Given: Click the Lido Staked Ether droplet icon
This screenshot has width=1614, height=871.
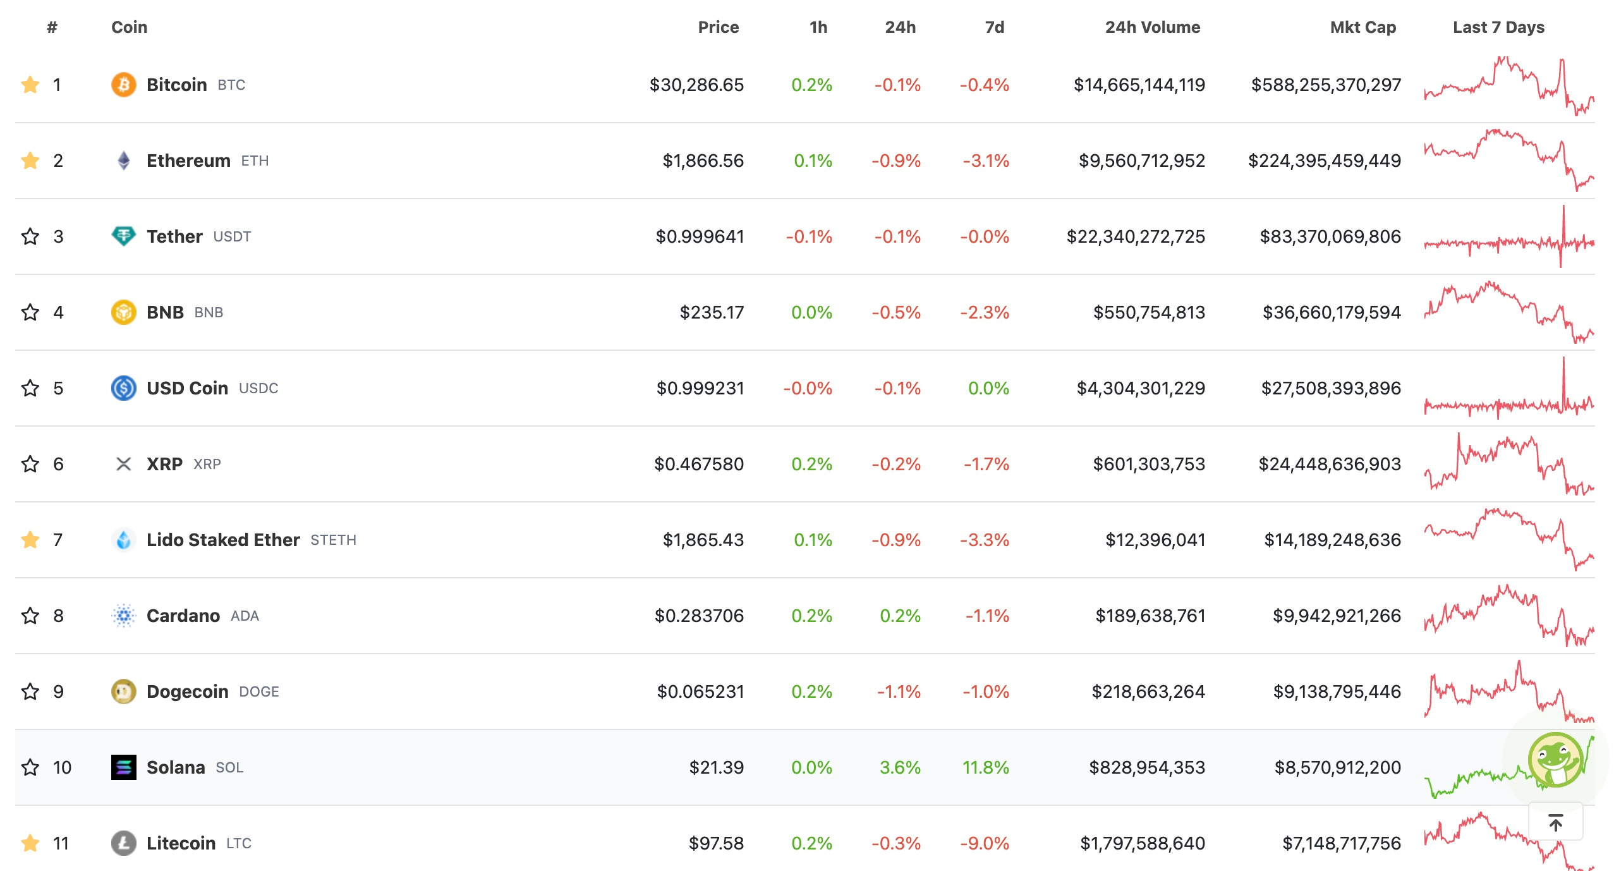Looking at the screenshot, I should 124,540.
